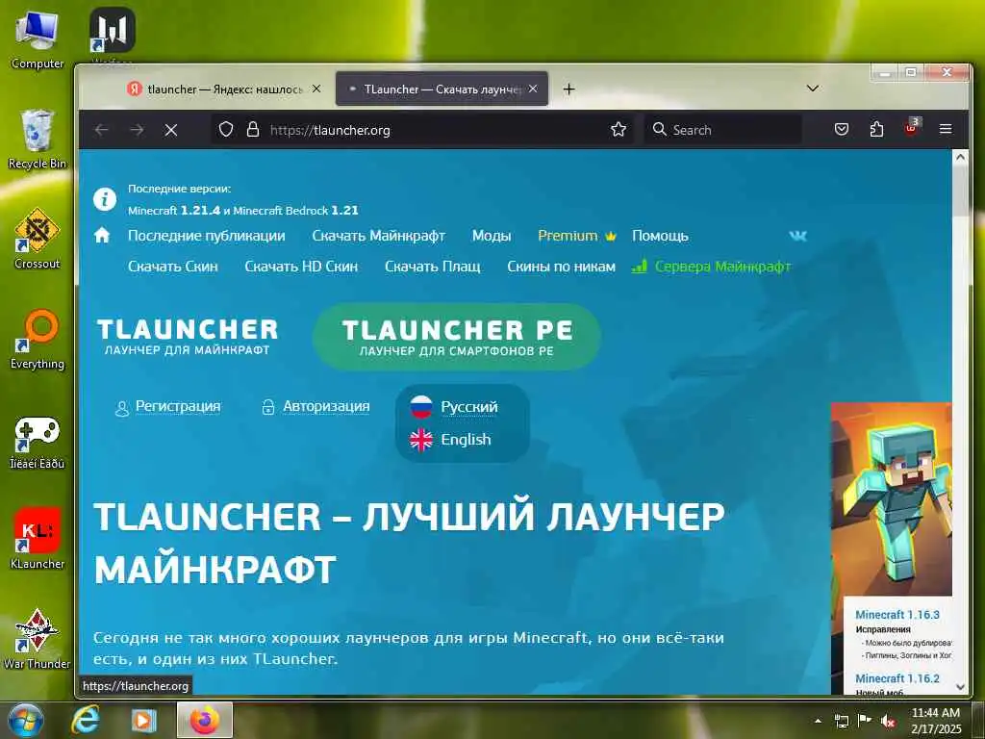Image resolution: width=985 pixels, height=739 pixels.
Task: Click the network tray icon
Action: point(841,721)
